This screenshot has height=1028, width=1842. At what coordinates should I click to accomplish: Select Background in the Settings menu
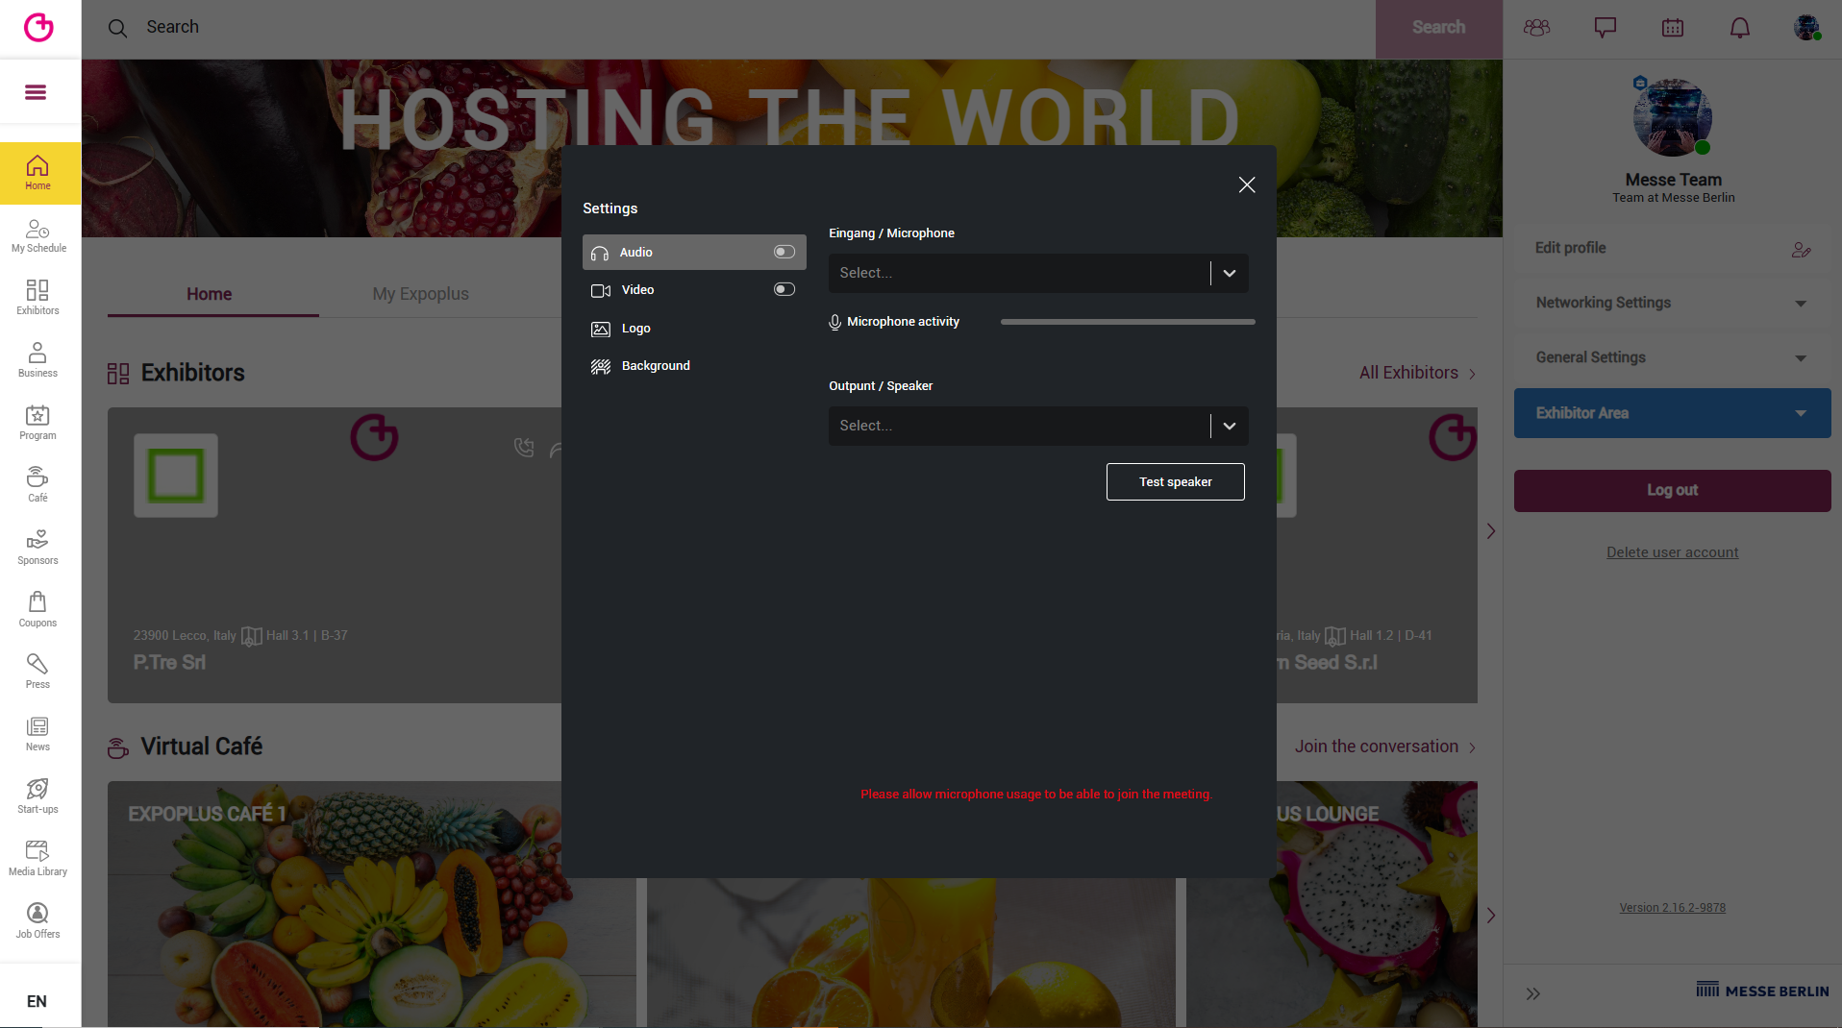(694, 366)
